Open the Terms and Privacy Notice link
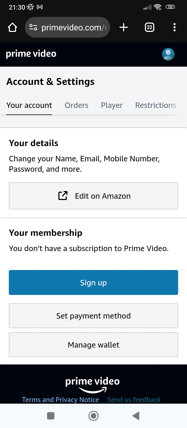This screenshot has height=428, width=187. [61, 399]
